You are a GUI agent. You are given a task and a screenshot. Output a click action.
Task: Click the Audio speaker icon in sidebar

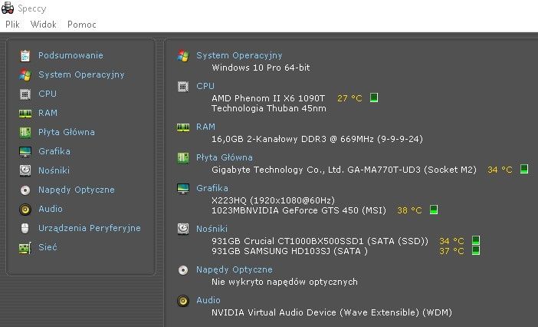(25, 209)
